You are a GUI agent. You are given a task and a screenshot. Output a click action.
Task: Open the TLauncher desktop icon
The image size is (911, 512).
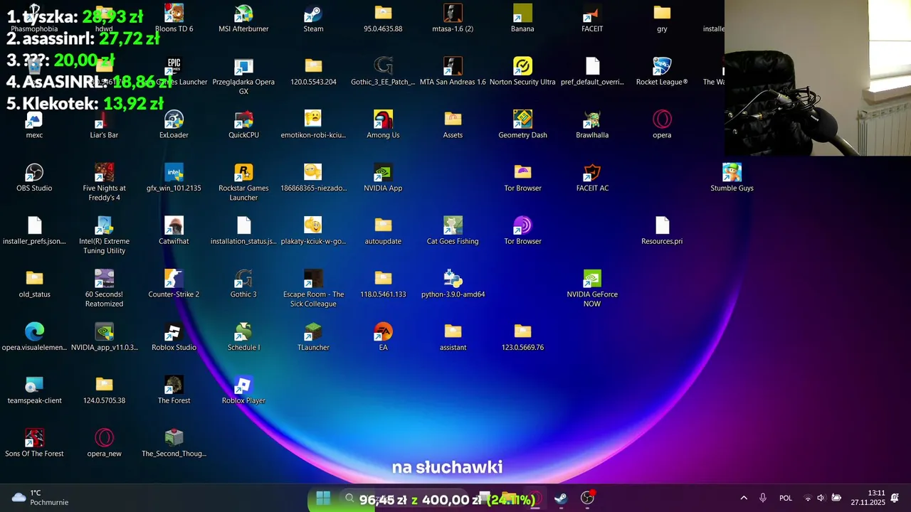pos(313,337)
